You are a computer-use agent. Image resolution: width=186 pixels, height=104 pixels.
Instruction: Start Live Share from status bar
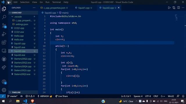[61, 96]
